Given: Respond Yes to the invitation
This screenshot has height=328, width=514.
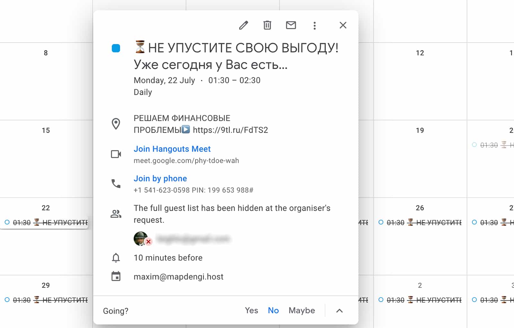Looking at the screenshot, I should [251, 310].
